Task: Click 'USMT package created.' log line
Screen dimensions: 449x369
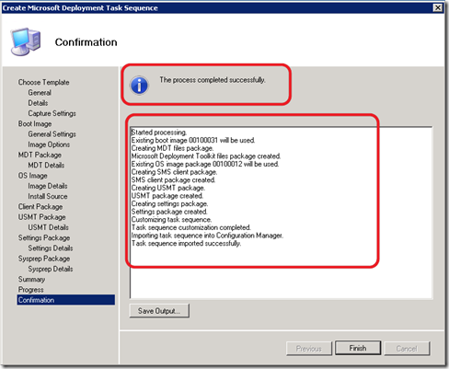Action: tap(167, 196)
